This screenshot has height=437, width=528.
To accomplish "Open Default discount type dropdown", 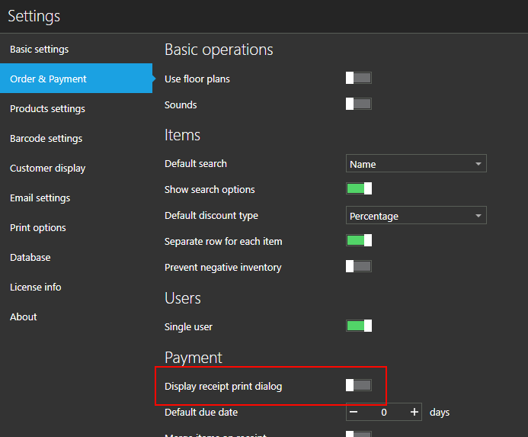I will point(416,216).
